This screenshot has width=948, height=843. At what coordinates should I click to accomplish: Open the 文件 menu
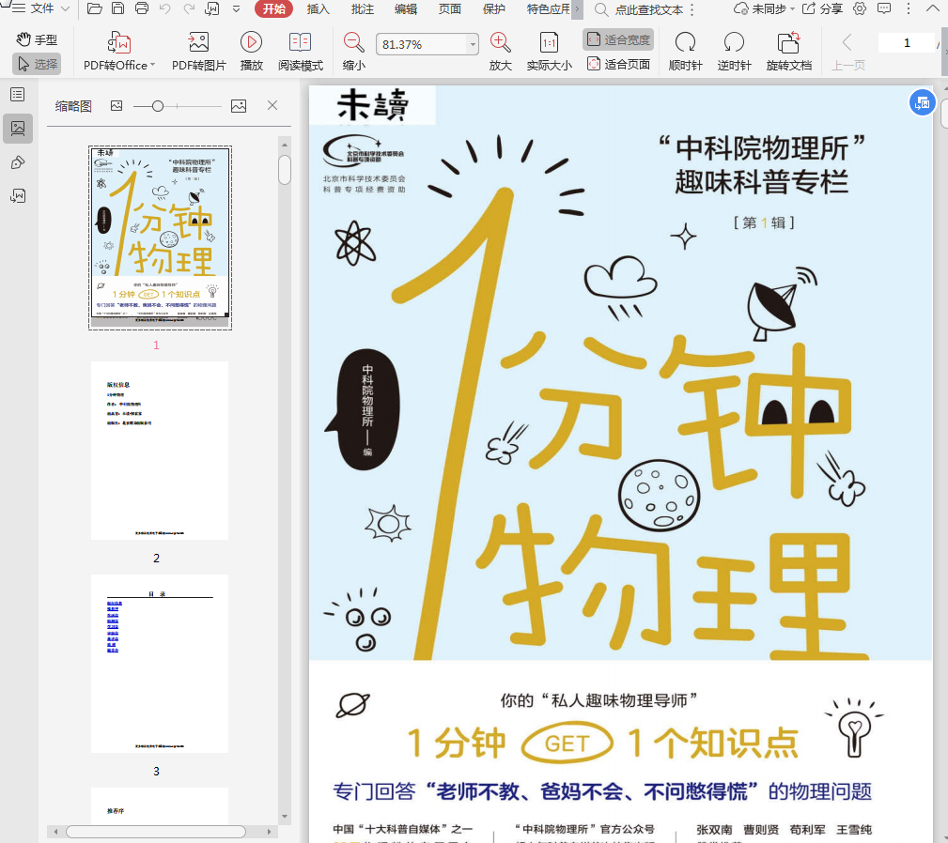[41, 8]
